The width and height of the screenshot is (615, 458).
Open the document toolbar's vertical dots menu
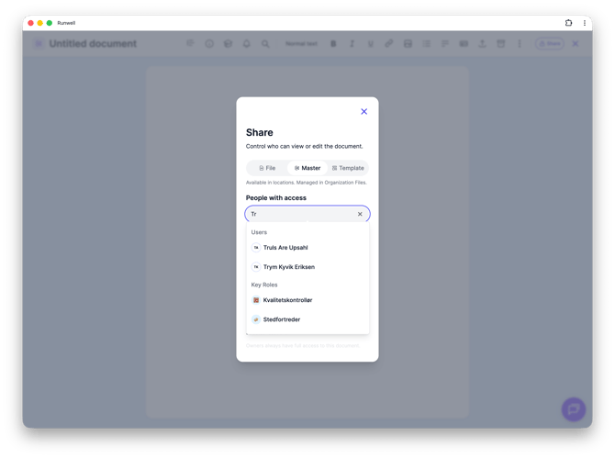pos(520,43)
